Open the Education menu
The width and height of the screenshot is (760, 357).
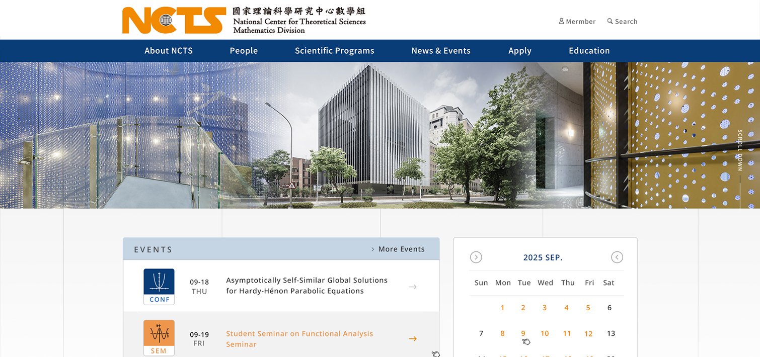tap(589, 51)
